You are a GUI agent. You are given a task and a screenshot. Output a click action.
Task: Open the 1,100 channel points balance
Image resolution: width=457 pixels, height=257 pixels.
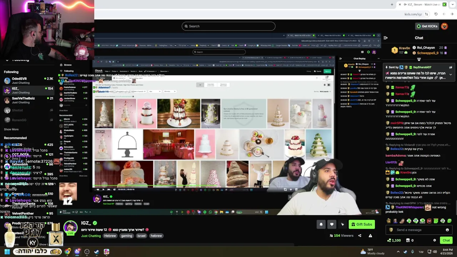click(x=394, y=240)
